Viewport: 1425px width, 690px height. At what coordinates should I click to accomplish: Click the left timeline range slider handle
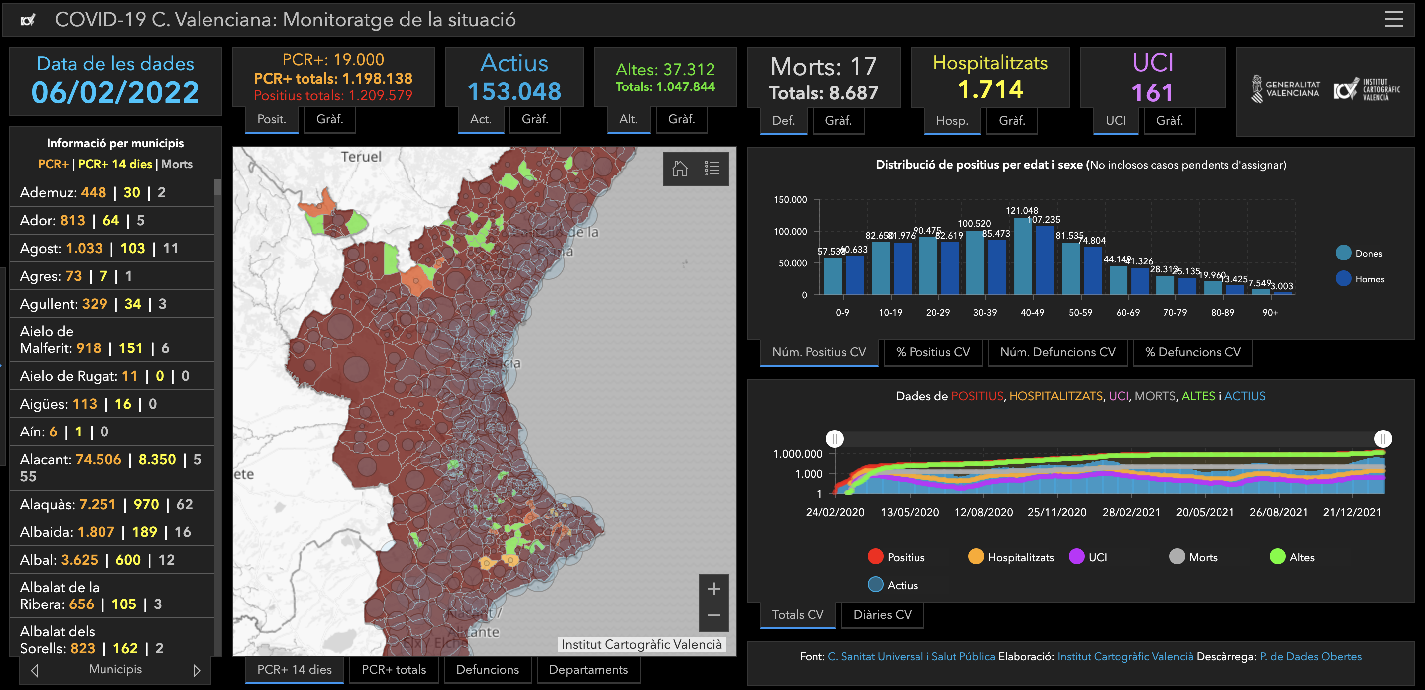(x=834, y=439)
